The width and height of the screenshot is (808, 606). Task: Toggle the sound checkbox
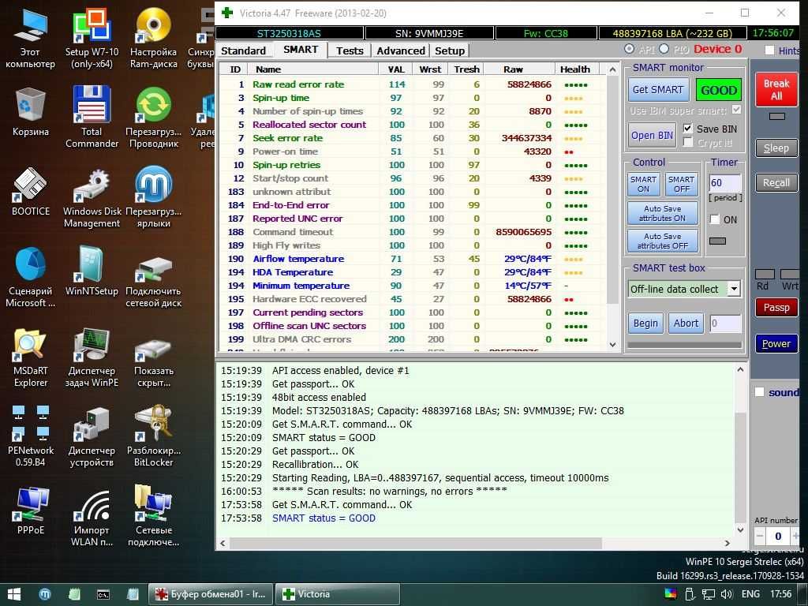click(760, 392)
